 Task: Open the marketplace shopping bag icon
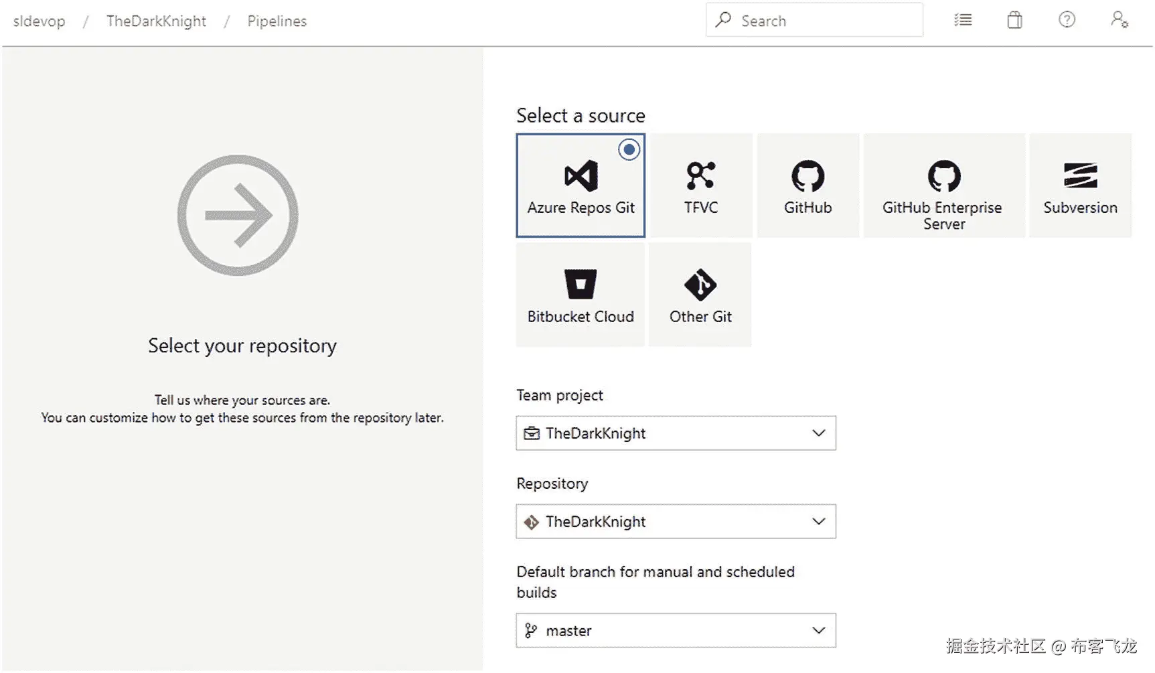click(1014, 20)
